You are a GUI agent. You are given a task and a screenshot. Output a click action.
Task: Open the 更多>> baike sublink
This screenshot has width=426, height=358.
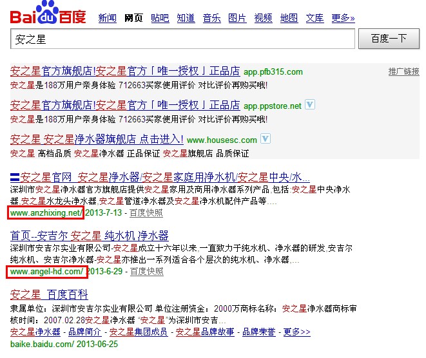[x=297, y=332]
